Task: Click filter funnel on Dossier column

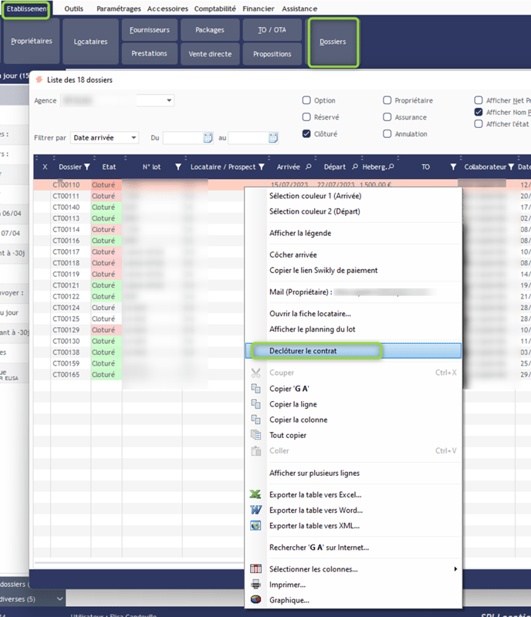Action: [x=86, y=167]
